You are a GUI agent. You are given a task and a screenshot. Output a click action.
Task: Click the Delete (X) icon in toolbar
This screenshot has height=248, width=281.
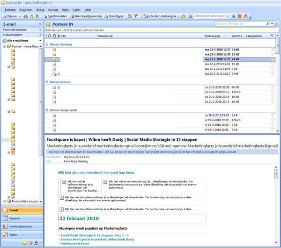point(37,16)
